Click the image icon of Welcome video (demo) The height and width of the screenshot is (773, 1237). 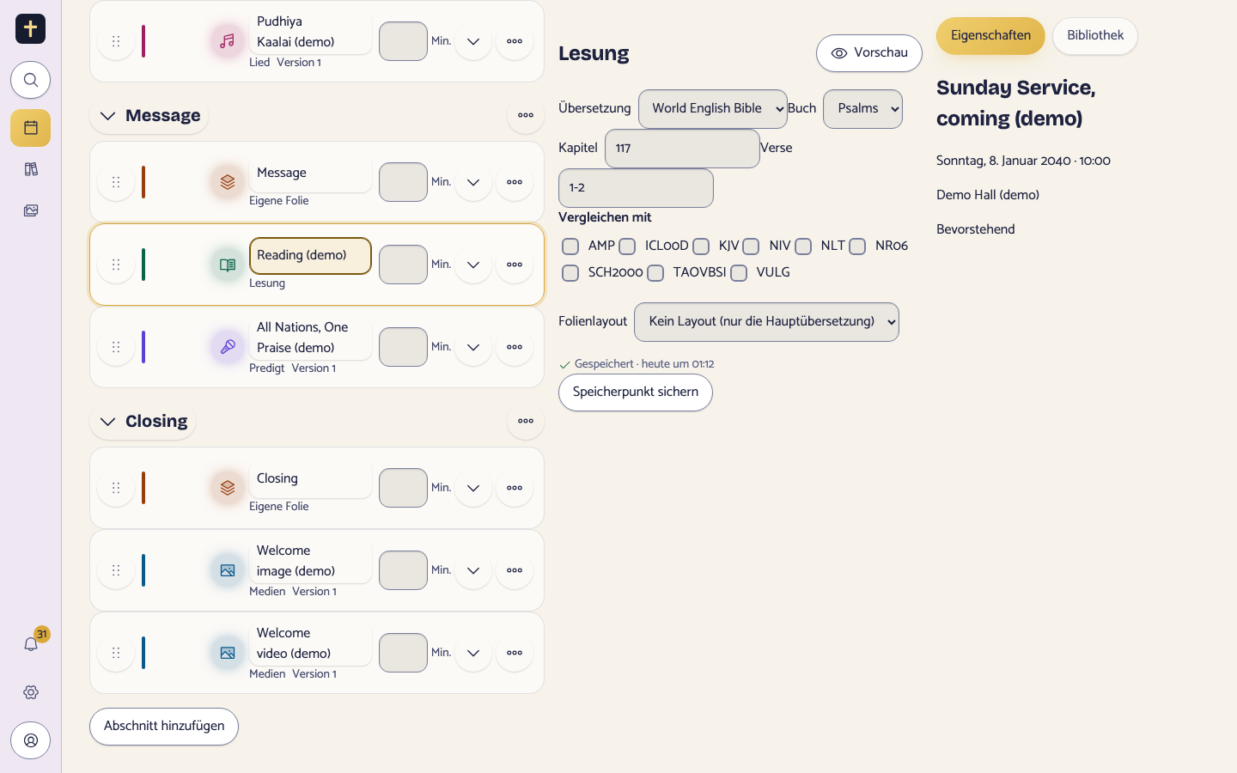pos(228,653)
